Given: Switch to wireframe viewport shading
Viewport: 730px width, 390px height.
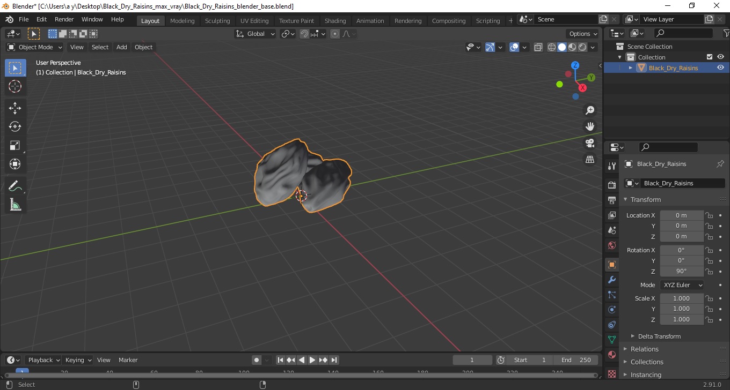Looking at the screenshot, I should 551,47.
